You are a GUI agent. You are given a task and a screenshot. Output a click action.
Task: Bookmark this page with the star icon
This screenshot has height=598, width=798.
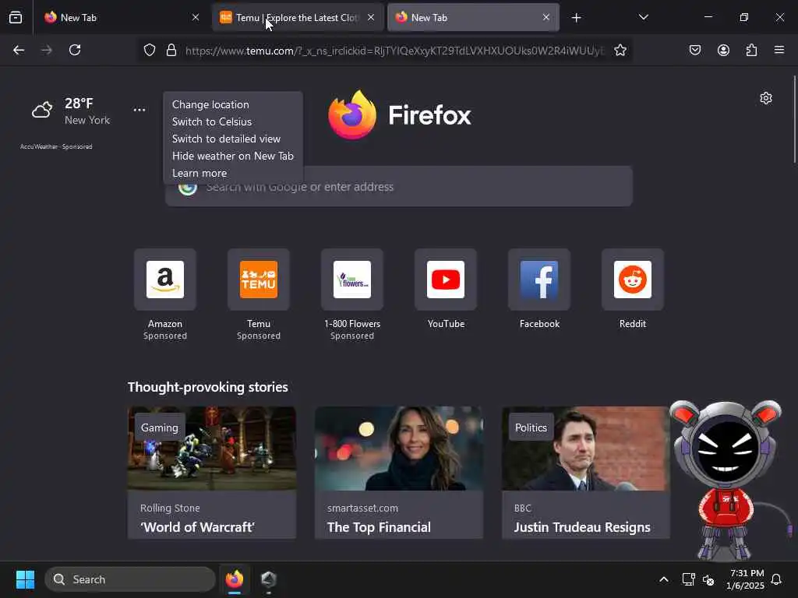620,50
